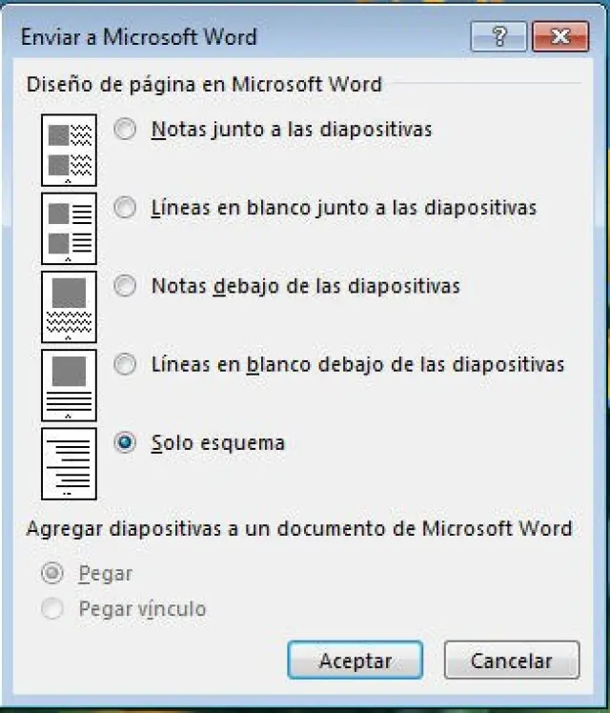Click the help question mark button
Image resolution: width=610 pixels, height=713 pixels.
[x=498, y=37]
